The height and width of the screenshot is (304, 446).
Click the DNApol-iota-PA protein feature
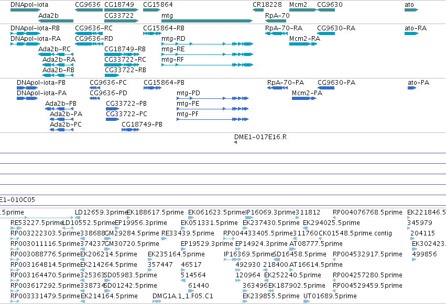click(x=27, y=98)
